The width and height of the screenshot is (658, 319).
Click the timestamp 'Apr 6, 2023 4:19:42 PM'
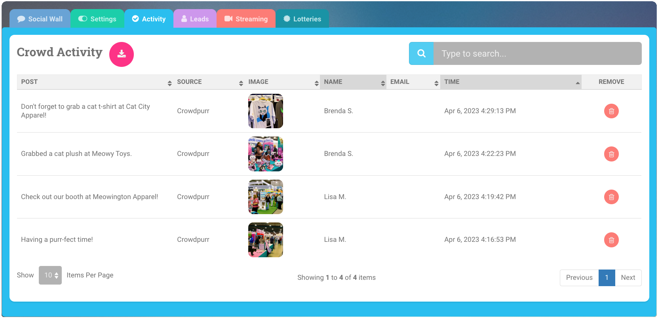coord(480,197)
